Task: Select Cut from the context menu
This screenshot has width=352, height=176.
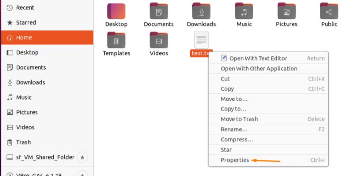Action: 268,79
